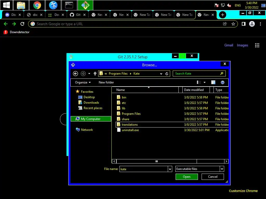
Task: Close the Browse dialog
Action: point(225,64)
